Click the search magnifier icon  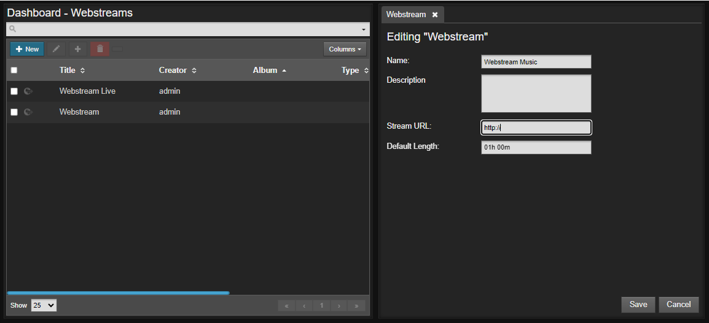point(13,29)
